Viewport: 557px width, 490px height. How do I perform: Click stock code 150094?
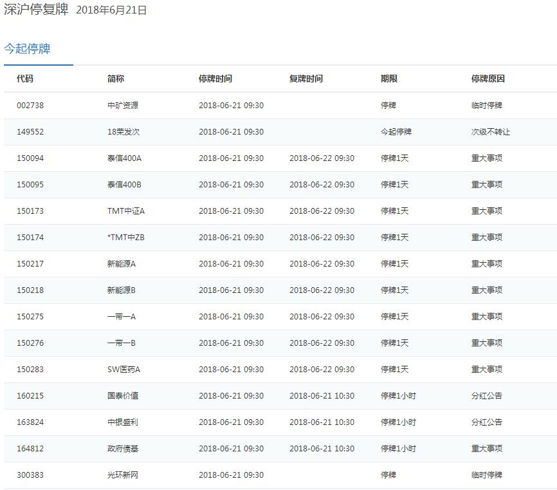point(30,158)
